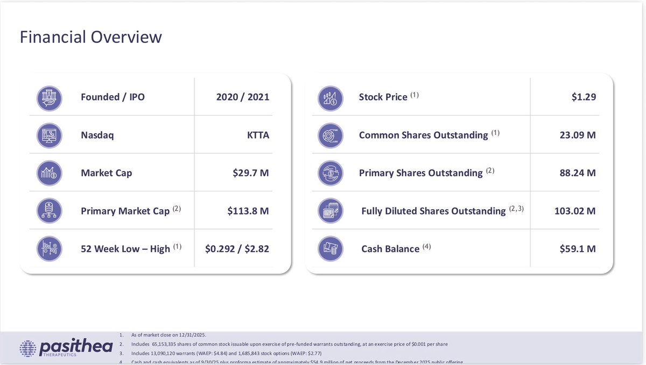The image size is (646, 365).
Task: Click the Cash Balance money icon
Action: pyautogui.click(x=331, y=248)
